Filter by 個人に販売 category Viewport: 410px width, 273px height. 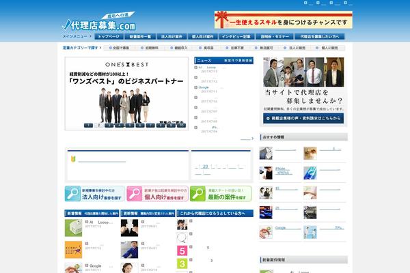click(327, 48)
